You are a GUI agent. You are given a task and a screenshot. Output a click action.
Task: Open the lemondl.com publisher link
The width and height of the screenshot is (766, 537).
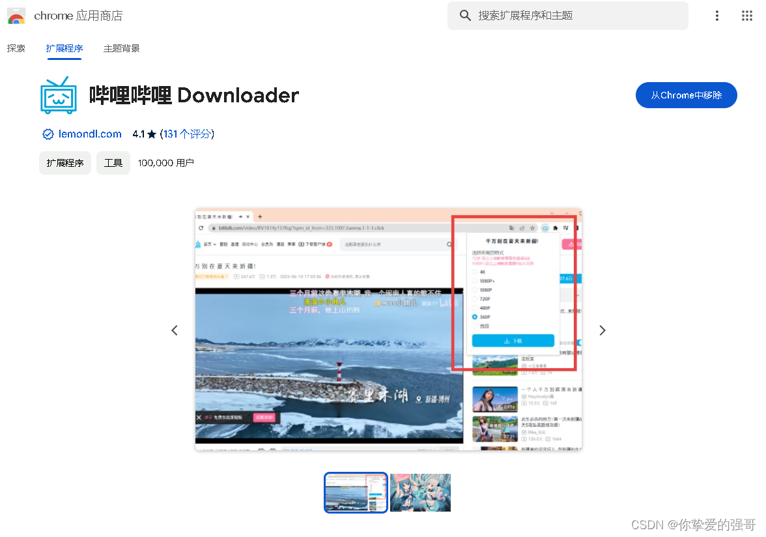(90, 134)
